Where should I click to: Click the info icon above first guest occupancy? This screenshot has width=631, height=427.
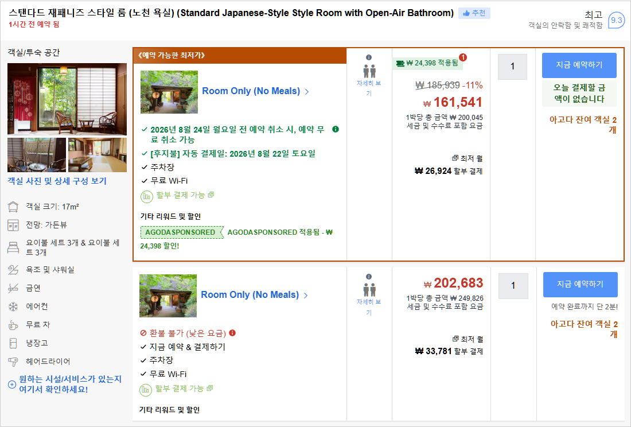click(x=369, y=57)
